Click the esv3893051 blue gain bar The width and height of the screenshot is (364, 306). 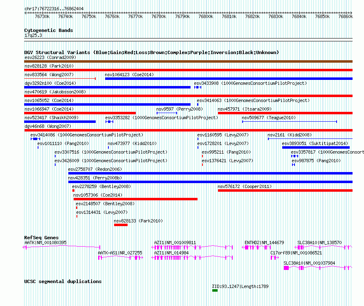pos(316,147)
